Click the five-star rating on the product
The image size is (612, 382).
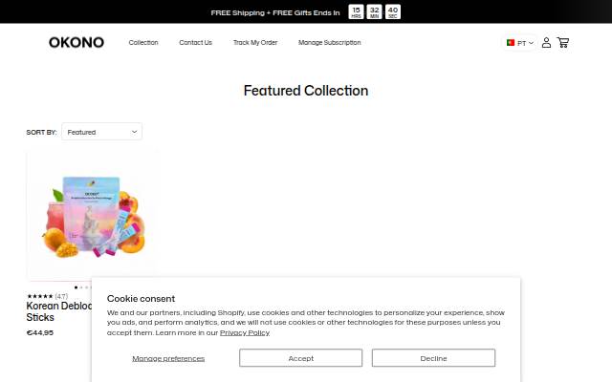tap(40, 296)
